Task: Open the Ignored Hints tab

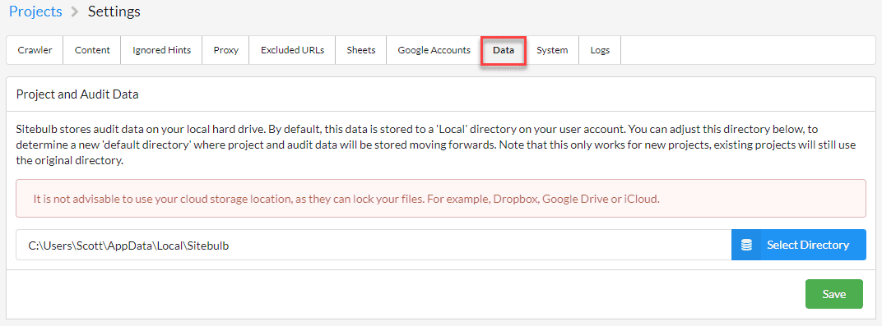Action: tap(161, 50)
